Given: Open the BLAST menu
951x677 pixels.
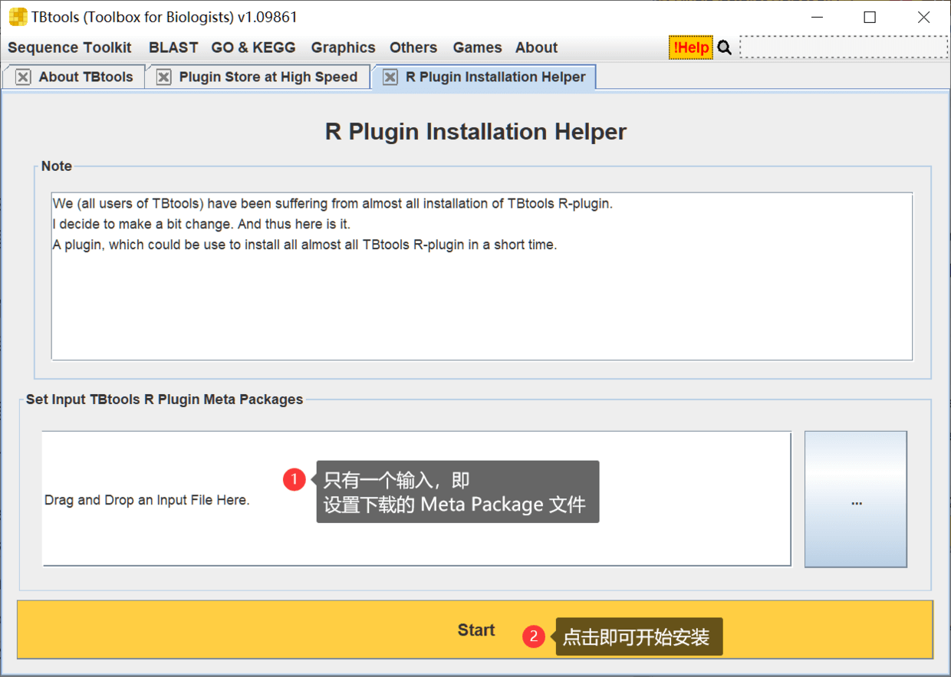Looking at the screenshot, I should coord(173,48).
